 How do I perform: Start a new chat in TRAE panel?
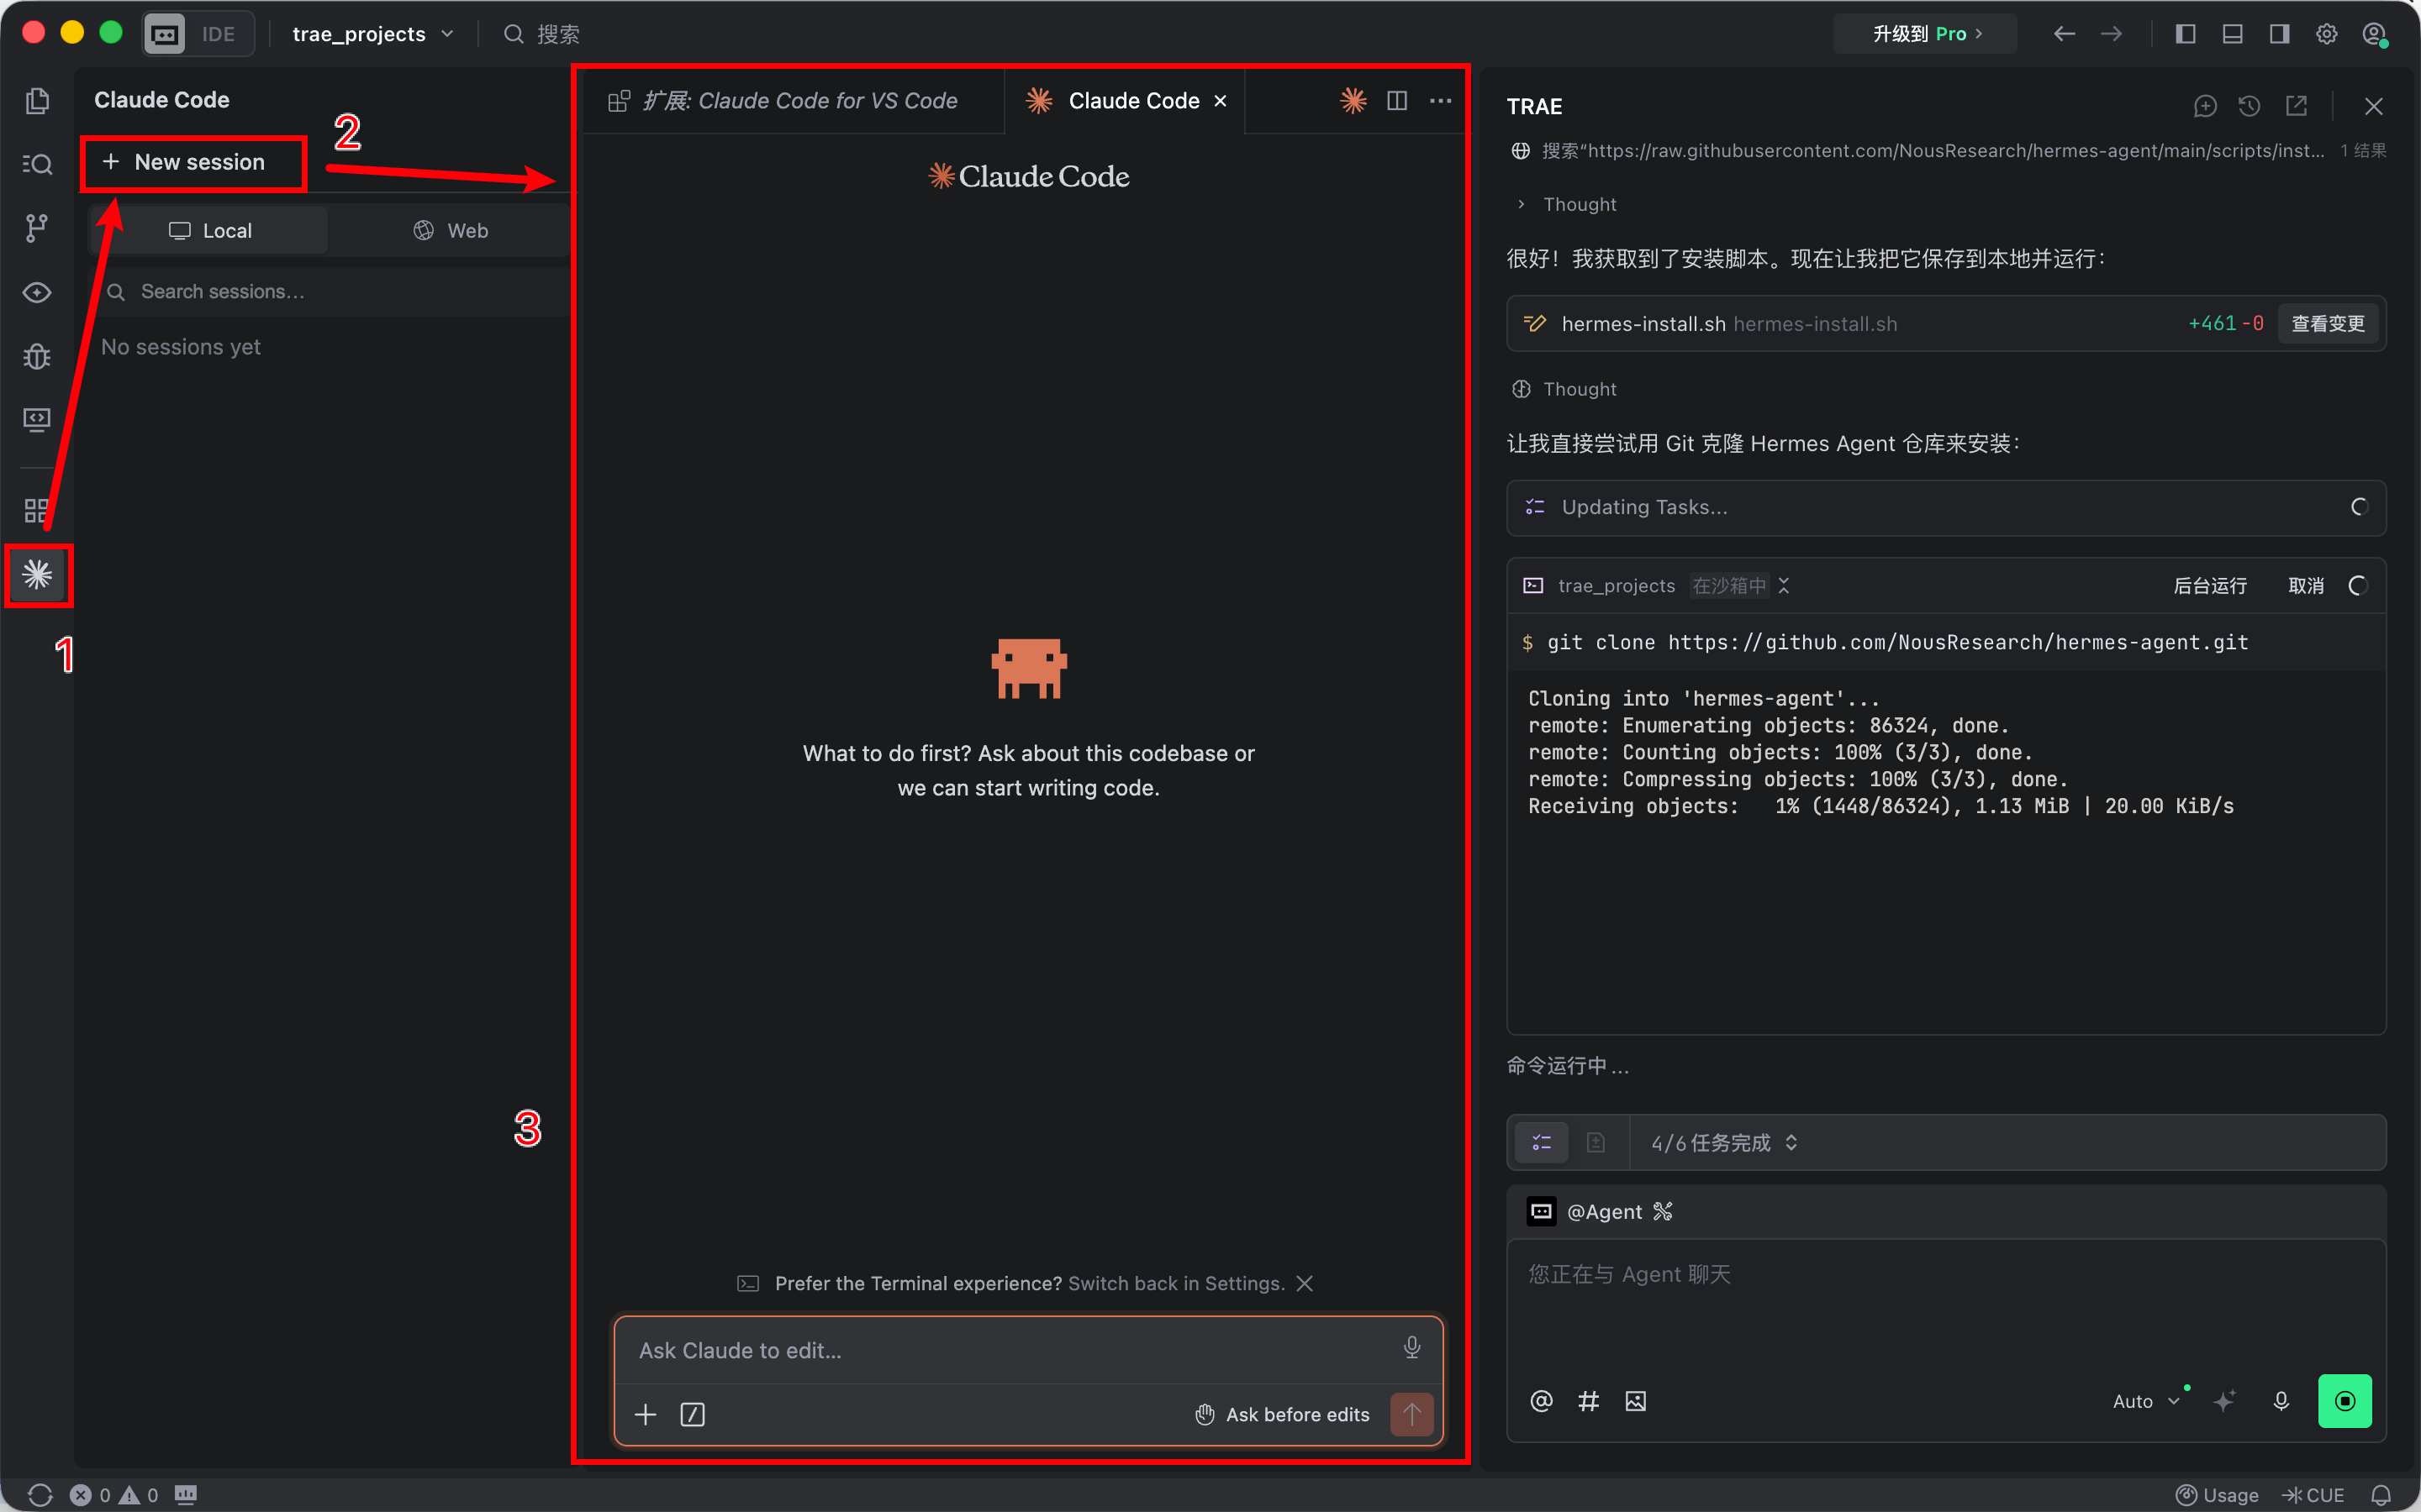[x=2205, y=106]
